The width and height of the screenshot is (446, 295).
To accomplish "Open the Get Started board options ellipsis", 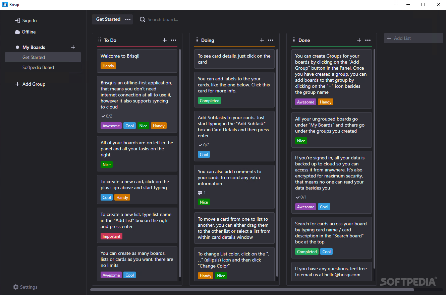I will click(x=128, y=19).
